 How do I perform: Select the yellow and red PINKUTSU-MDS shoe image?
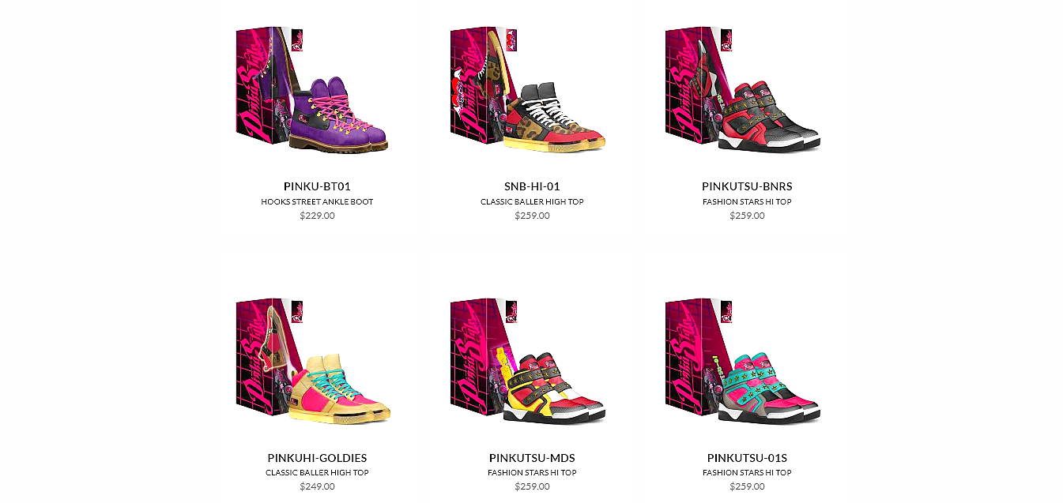tap(527, 361)
